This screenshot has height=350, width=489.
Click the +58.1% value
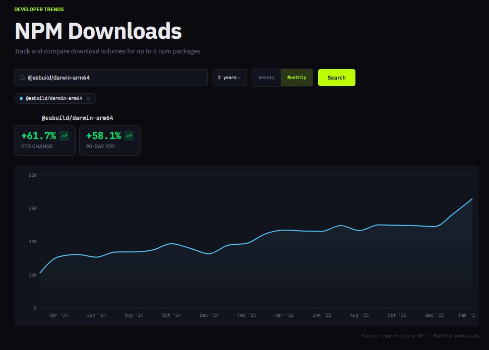pos(103,135)
